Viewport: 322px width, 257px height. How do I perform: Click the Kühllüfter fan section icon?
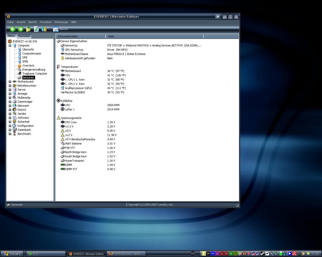58,101
